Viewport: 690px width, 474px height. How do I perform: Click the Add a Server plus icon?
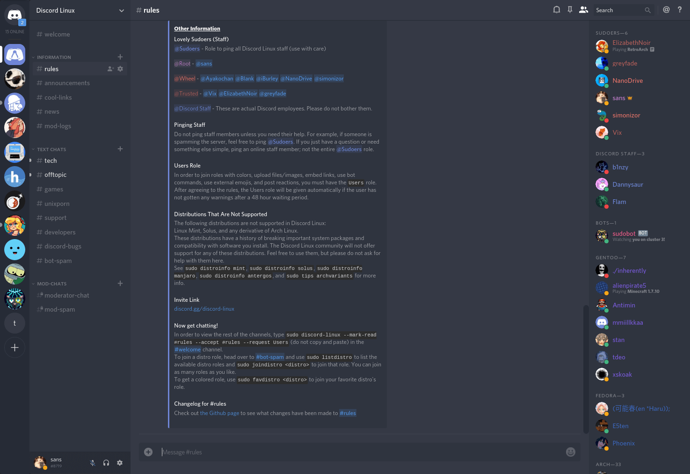click(x=15, y=347)
